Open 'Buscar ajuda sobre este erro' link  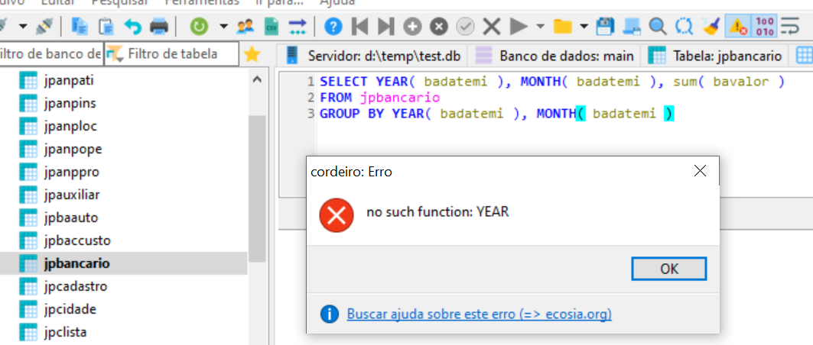(x=479, y=314)
